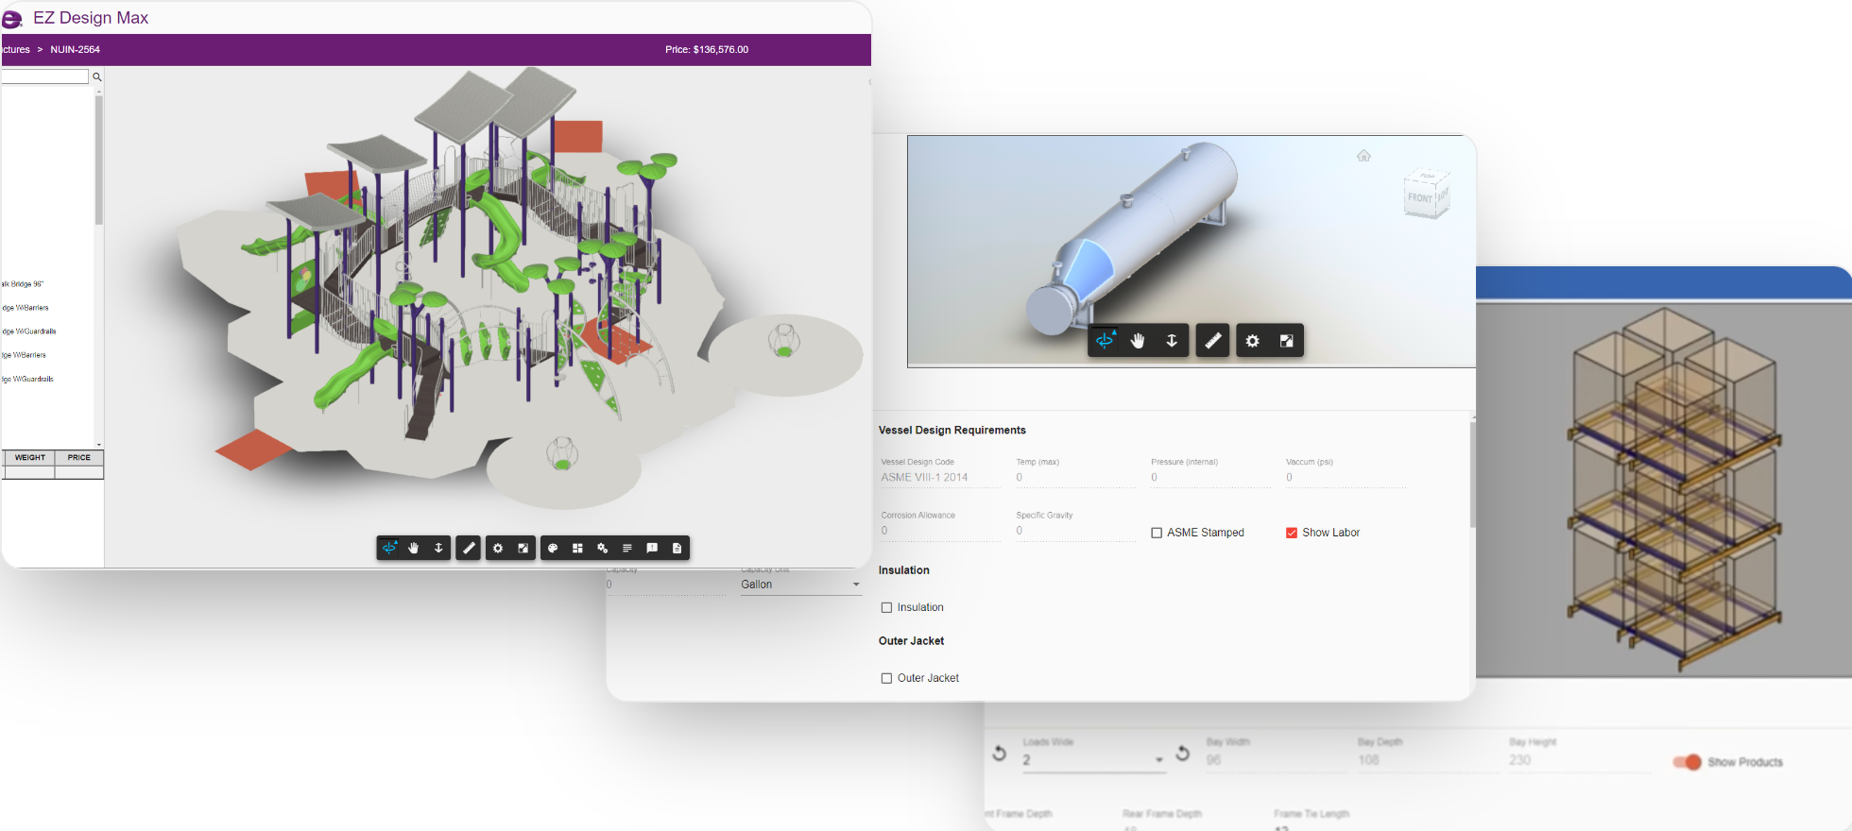This screenshot has height=831, width=1852.
Task: Click the Pressure (internal) field
Action: point(1210,477)
